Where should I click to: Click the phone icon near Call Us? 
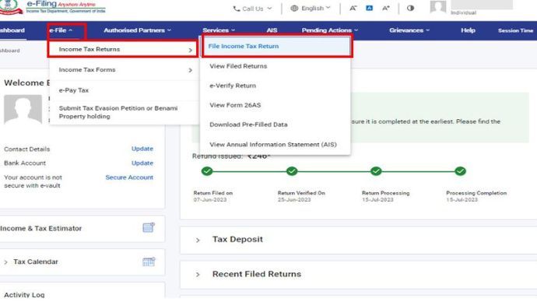237,9
